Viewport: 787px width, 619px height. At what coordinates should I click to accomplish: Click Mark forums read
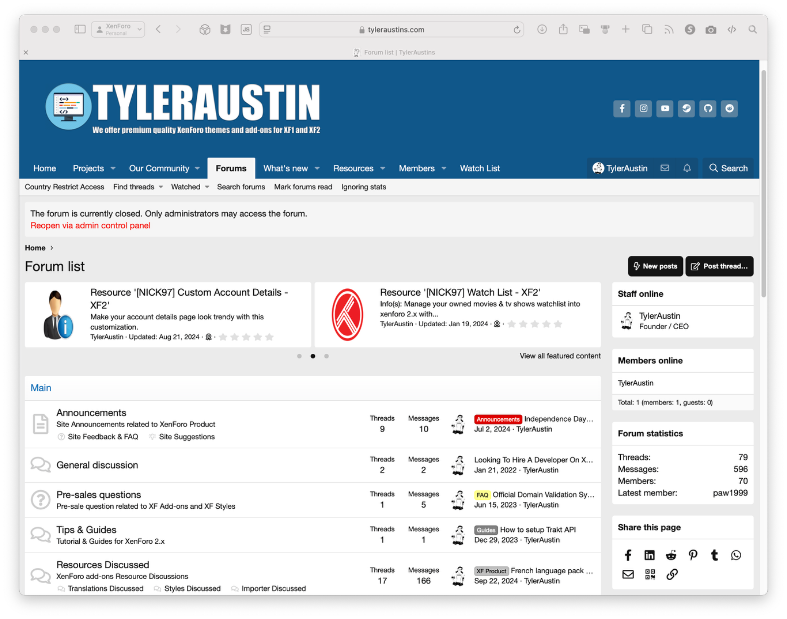(x=303, y=187)
